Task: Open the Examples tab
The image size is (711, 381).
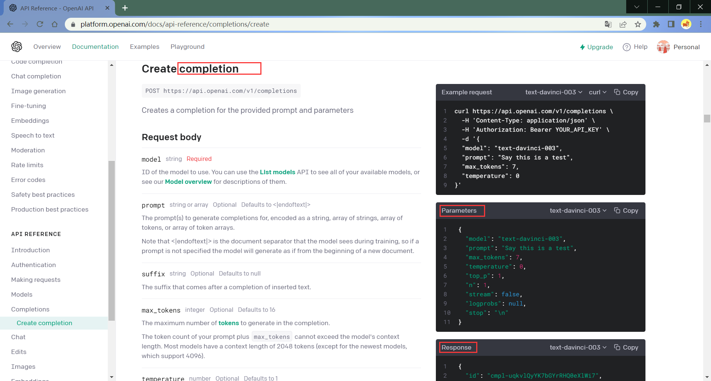Action: pos(144,47)
